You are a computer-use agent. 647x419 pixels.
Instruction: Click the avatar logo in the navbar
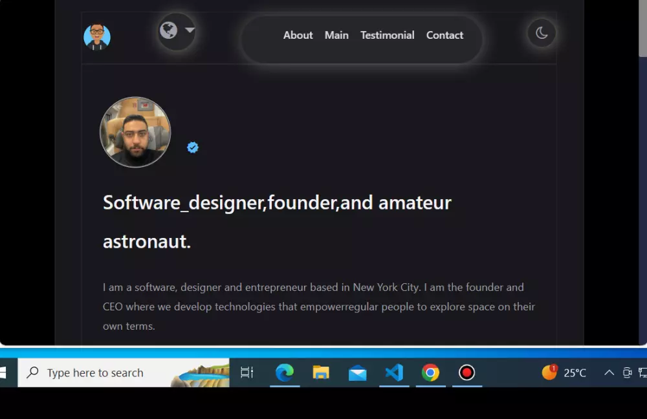pyautogui.click(x=97, y=37)
